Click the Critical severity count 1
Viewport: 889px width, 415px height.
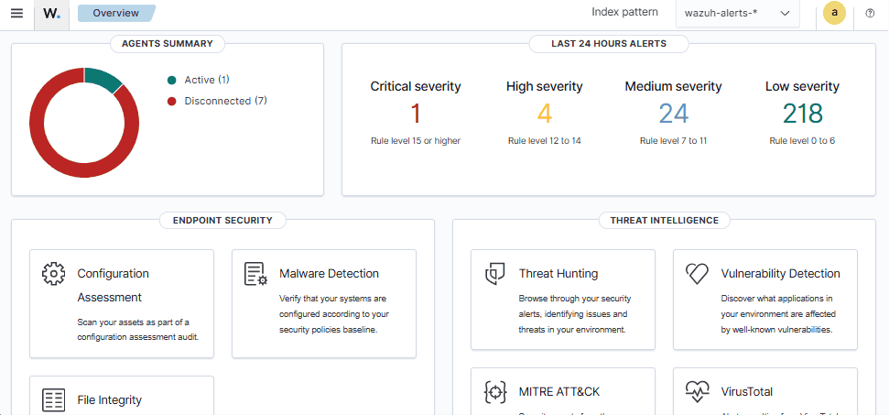416,114
